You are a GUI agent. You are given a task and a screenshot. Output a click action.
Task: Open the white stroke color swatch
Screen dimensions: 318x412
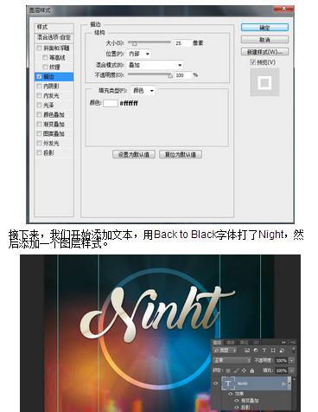point(111,103)
